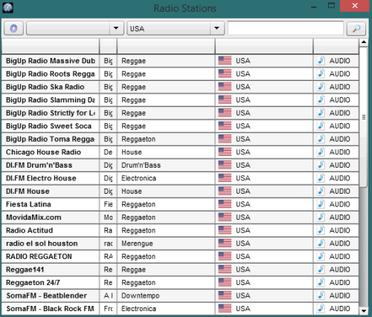Expand the USA country dropdown

[x=217, y=28]
